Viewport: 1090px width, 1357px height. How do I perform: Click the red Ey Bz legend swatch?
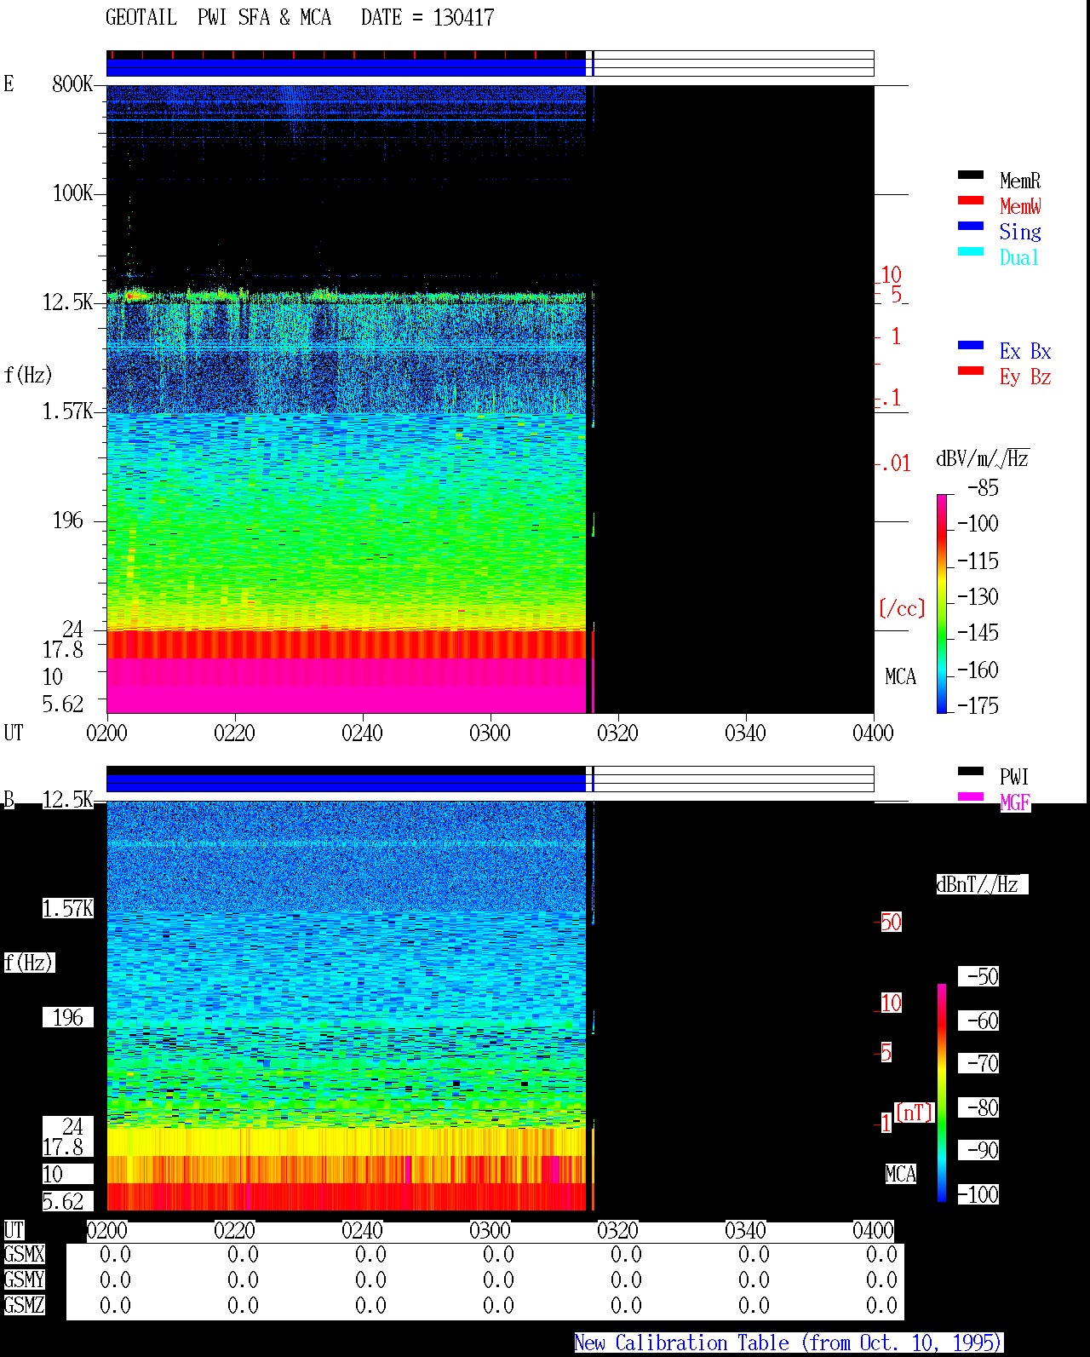[971, 371]
